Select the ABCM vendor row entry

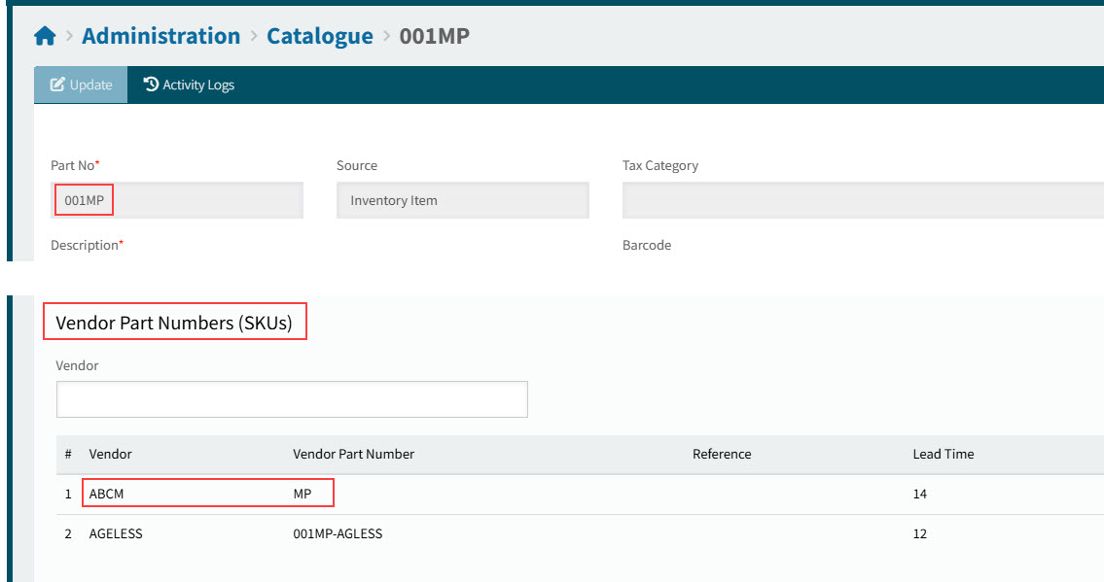pyautogui.click(x=107, y=494)
